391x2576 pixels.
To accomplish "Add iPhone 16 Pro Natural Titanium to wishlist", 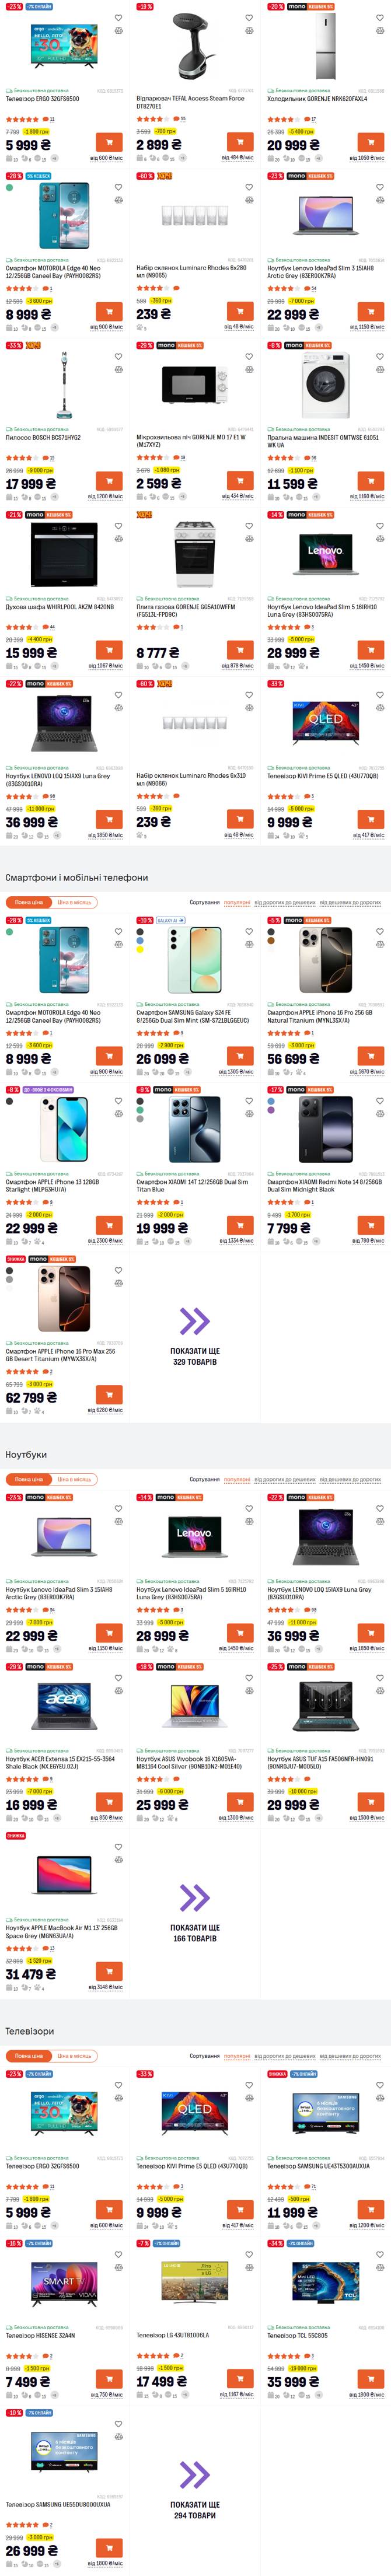I will click(x=380, y=932).
